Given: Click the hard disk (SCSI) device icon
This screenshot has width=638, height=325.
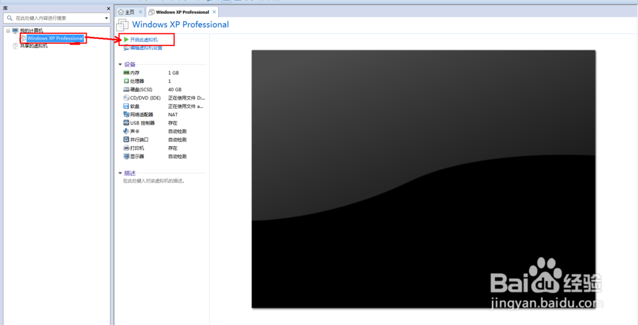Looking at the screenshot, I should tap(126, 89).
